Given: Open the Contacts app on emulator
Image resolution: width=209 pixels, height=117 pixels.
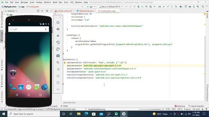Looking at the screenshot, I should click(21, 87).
